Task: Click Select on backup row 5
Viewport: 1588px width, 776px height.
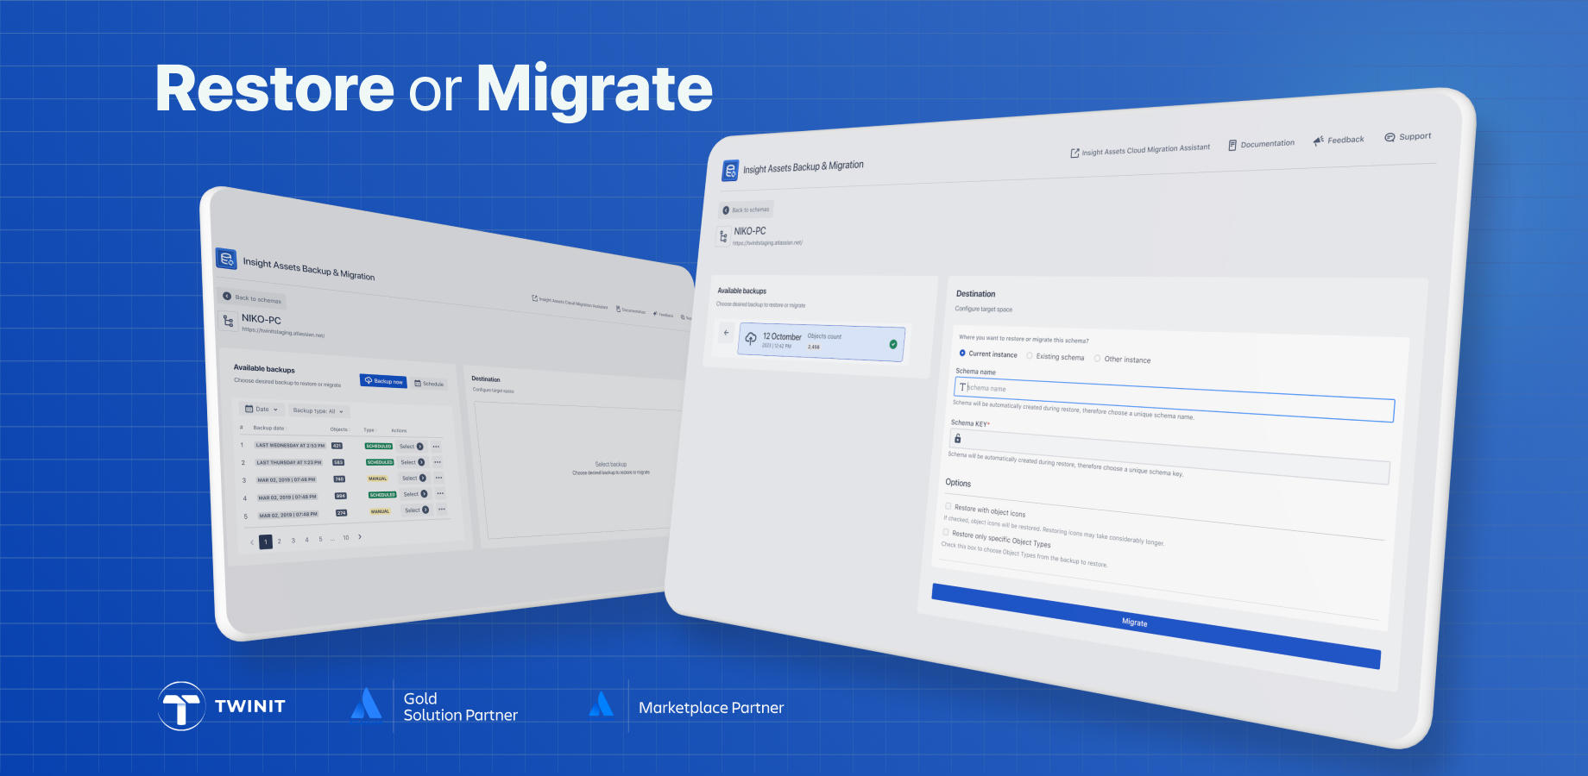Action: click(418, 510)
